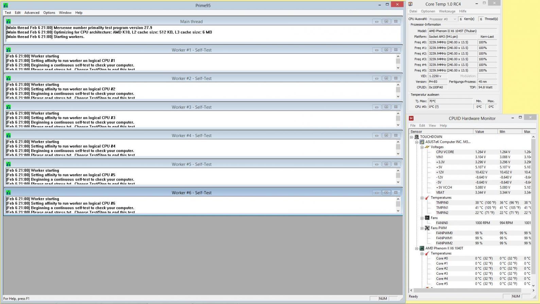This screenshot has height=304, width=540.
Task: Collapse the ASUSTeK Computer INC. node
Action: (x=417, y=142)
